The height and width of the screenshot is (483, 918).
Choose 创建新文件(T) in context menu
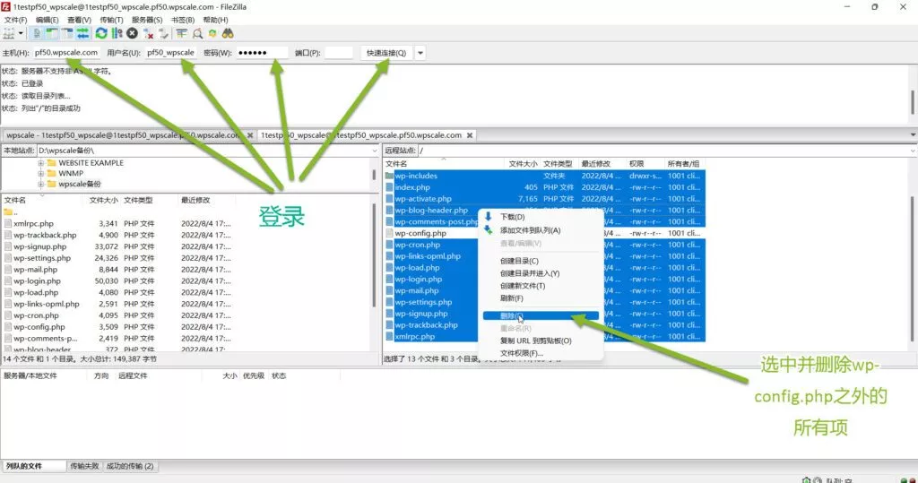[523, 286]
